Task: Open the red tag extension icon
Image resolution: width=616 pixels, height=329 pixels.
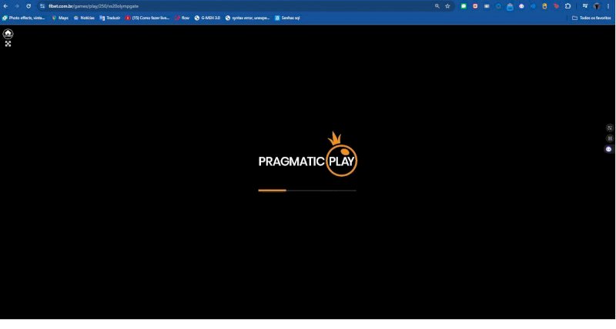Action: (556, 6)
